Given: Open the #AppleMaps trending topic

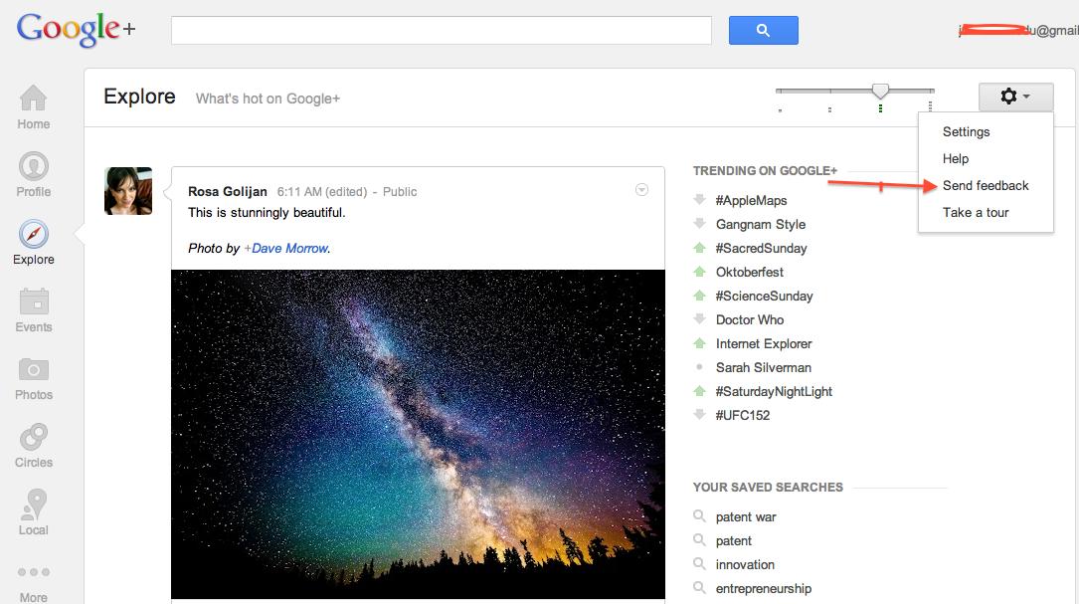Looking at the screenshot, I should tap(751, 200).
